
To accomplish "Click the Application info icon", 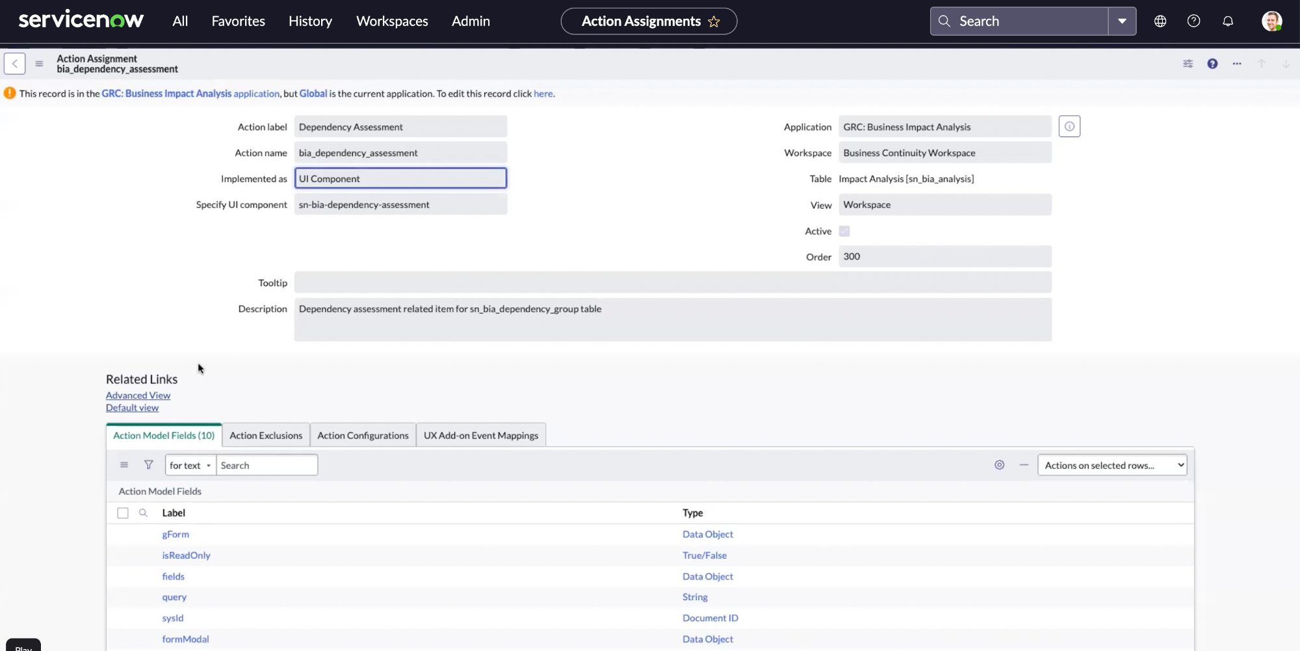I will click(1069, 126).
